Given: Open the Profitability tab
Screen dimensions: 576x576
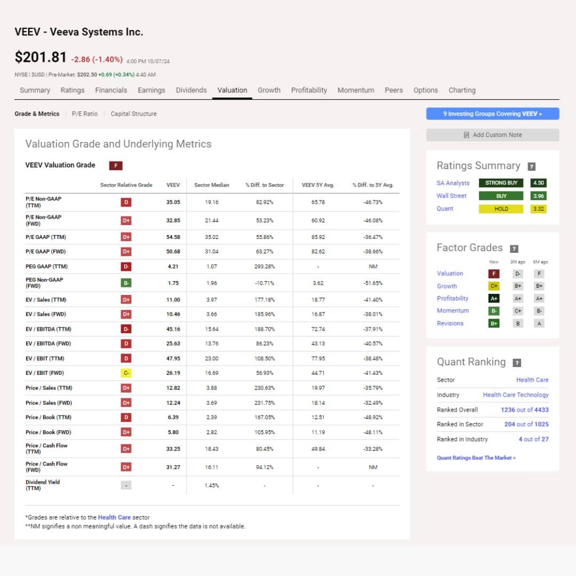Looking at the screenshot, I should coord(309,90).
